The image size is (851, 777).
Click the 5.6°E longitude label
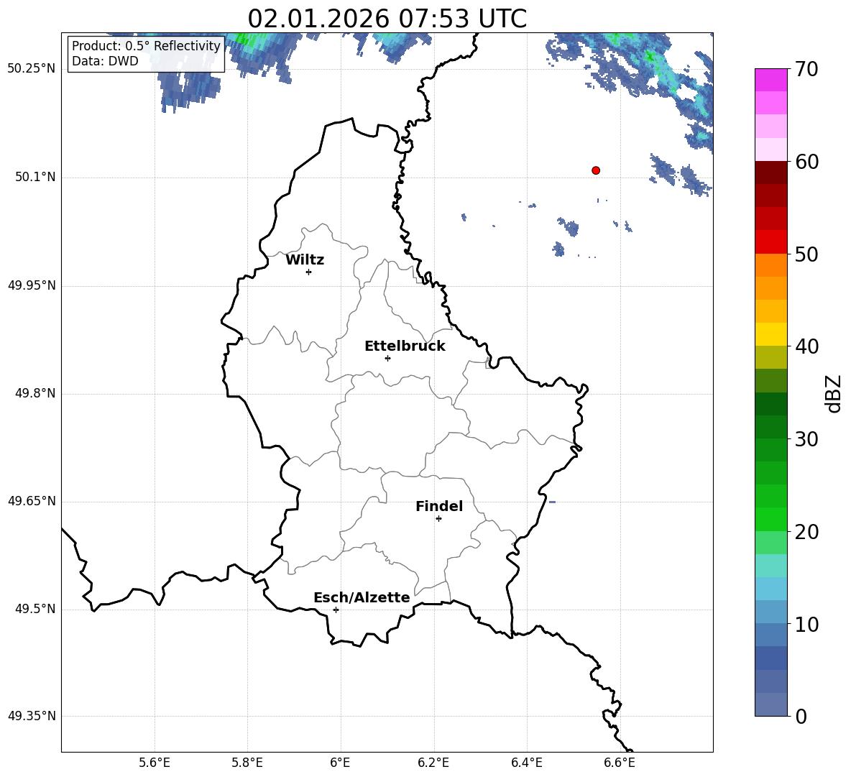pos(155,763)
